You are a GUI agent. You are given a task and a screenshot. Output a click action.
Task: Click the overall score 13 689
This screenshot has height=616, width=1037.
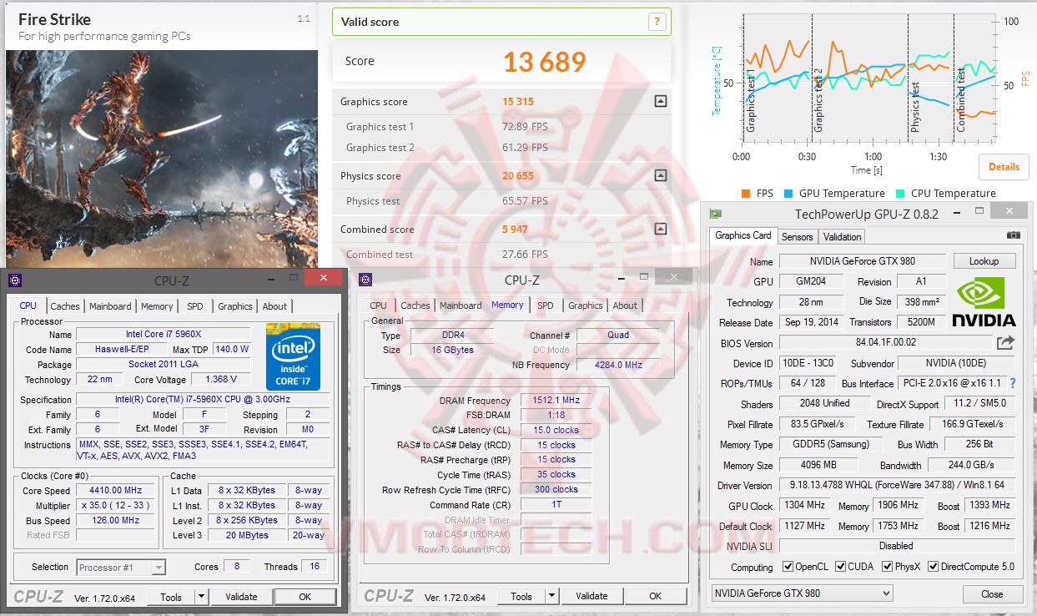(544, 61)
